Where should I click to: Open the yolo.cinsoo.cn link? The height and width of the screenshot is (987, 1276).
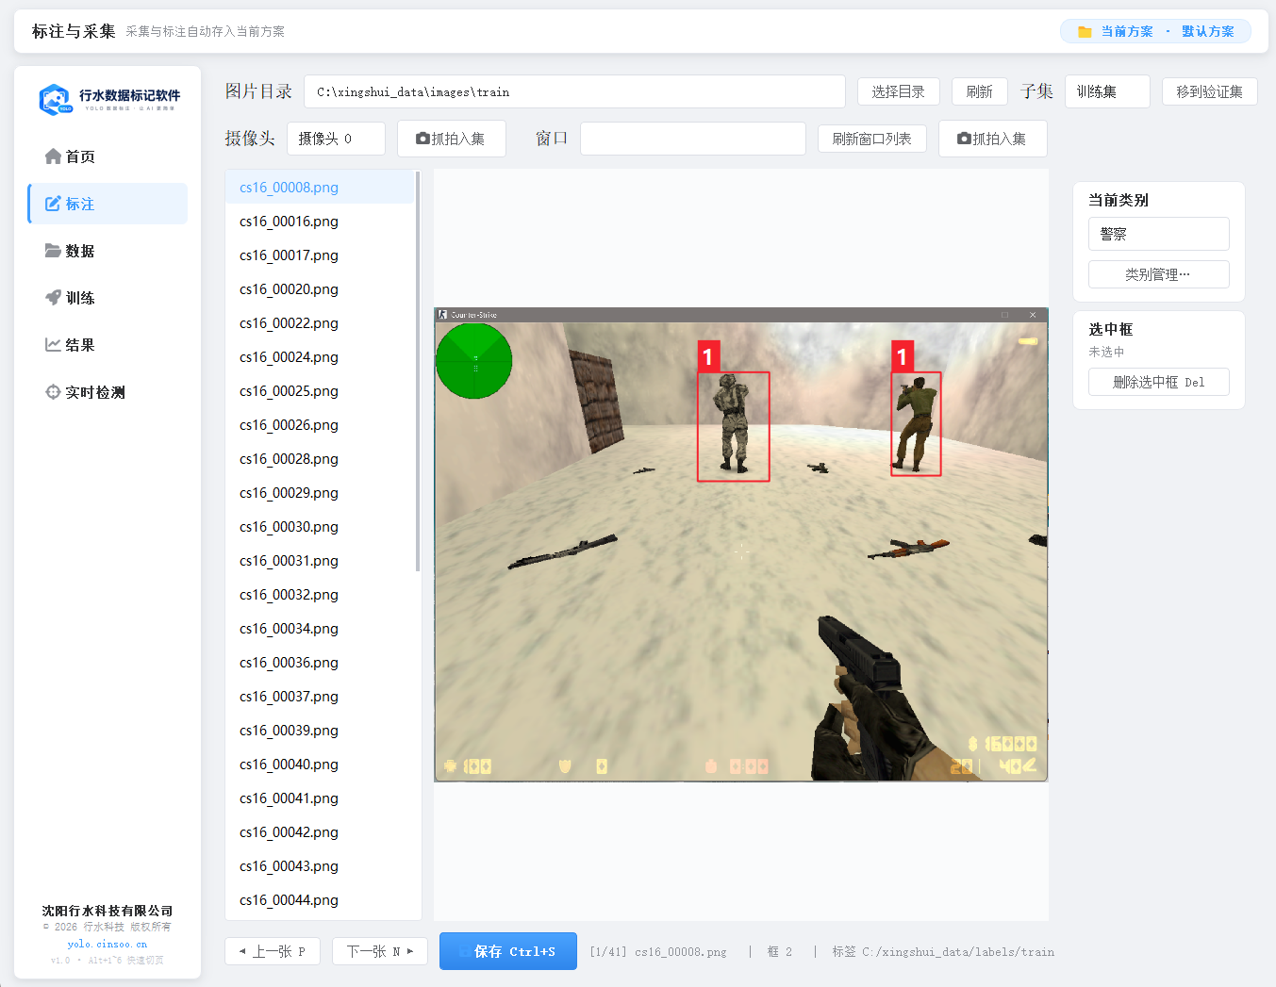pyautogui.click(x=108, y=944)
